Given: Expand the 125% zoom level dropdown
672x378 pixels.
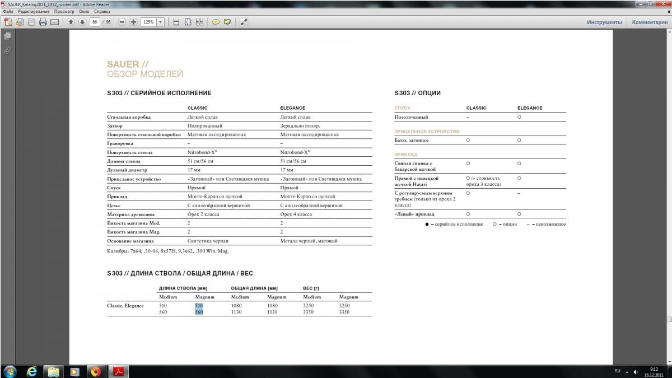Looking at the screenshot, I should [161, 22].
